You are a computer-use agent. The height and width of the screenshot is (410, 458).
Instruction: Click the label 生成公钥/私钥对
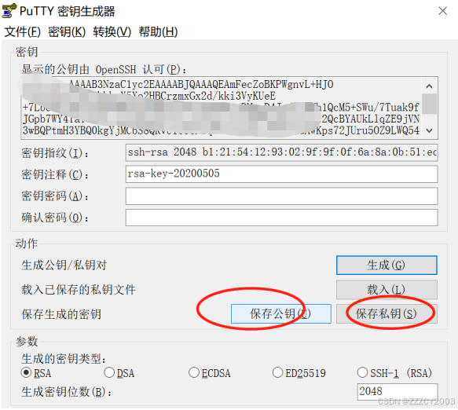(x=64, y=265)
